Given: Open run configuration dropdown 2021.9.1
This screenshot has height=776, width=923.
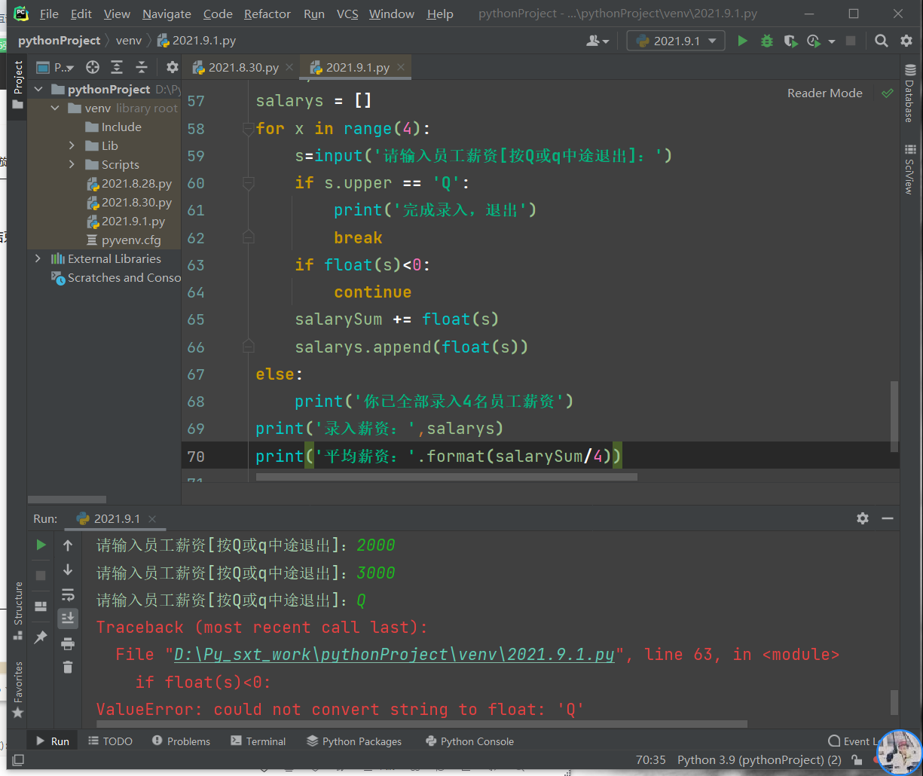Looking at the screenshot, I should click(676, 41).
